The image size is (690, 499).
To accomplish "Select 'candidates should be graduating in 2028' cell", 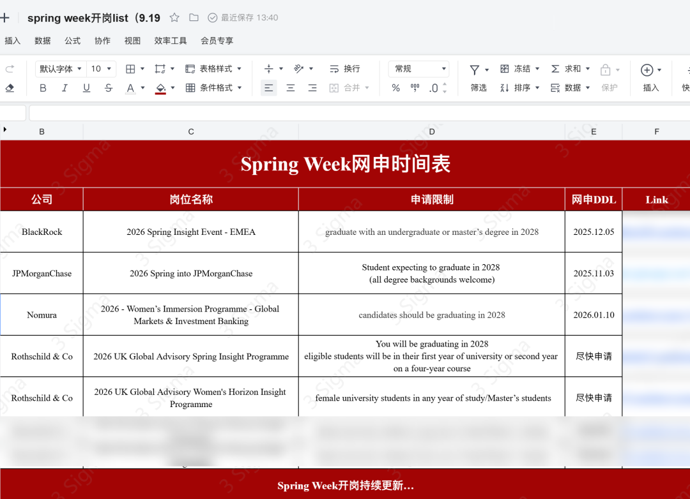I will point(432,315).
